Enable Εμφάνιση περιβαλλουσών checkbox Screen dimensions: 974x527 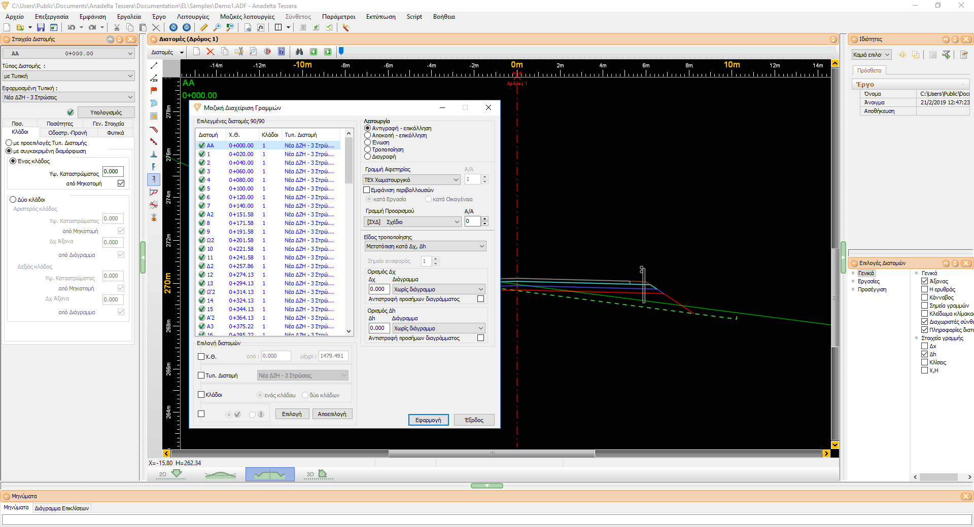367,190
